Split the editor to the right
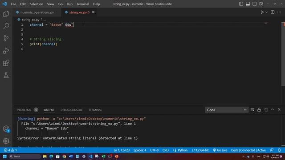 pos(273,12)
